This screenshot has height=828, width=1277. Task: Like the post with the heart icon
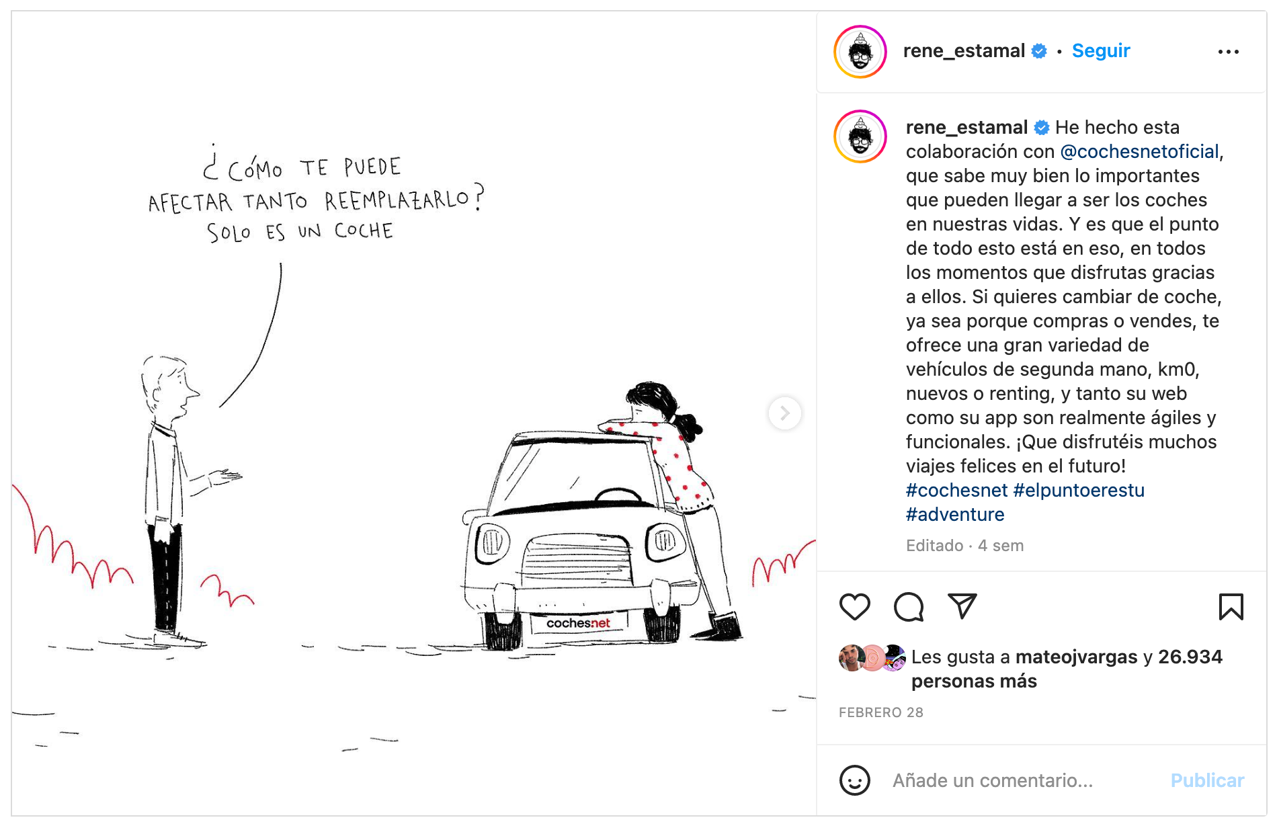point(854,607)
